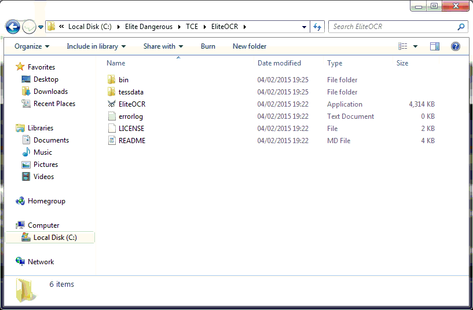
Task: Open Help with question mark icon
Action: (456, 46)
